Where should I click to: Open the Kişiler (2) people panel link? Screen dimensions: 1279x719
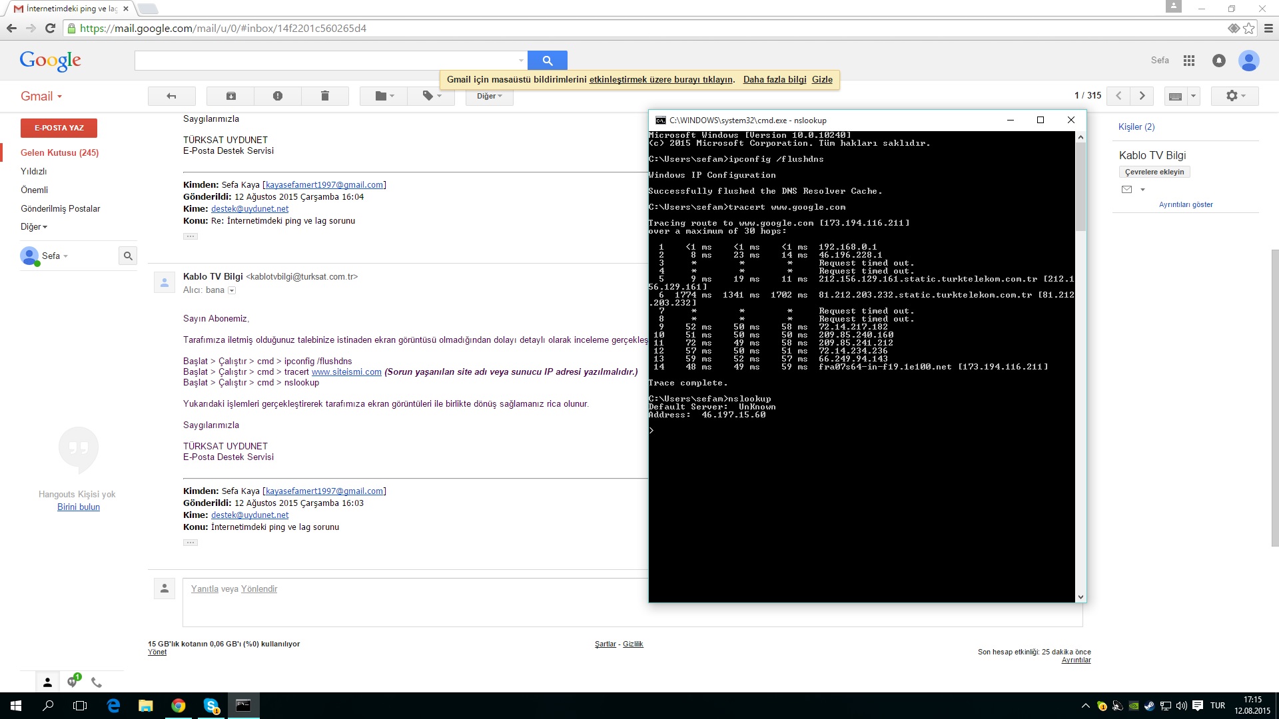tap(1136, 126)
